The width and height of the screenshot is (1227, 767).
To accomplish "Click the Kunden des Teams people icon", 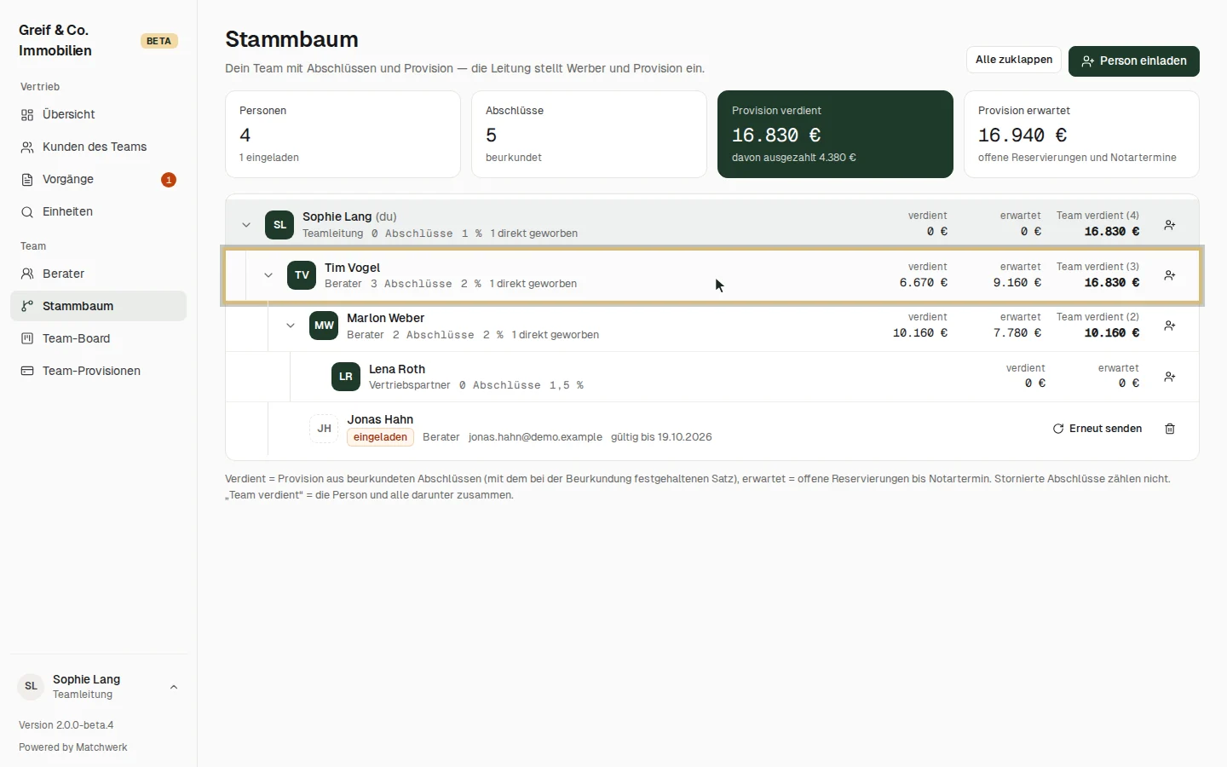I will click(27, 147).
